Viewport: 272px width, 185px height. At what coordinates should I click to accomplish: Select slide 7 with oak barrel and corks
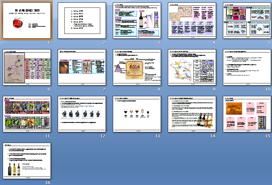coord(82,67)
